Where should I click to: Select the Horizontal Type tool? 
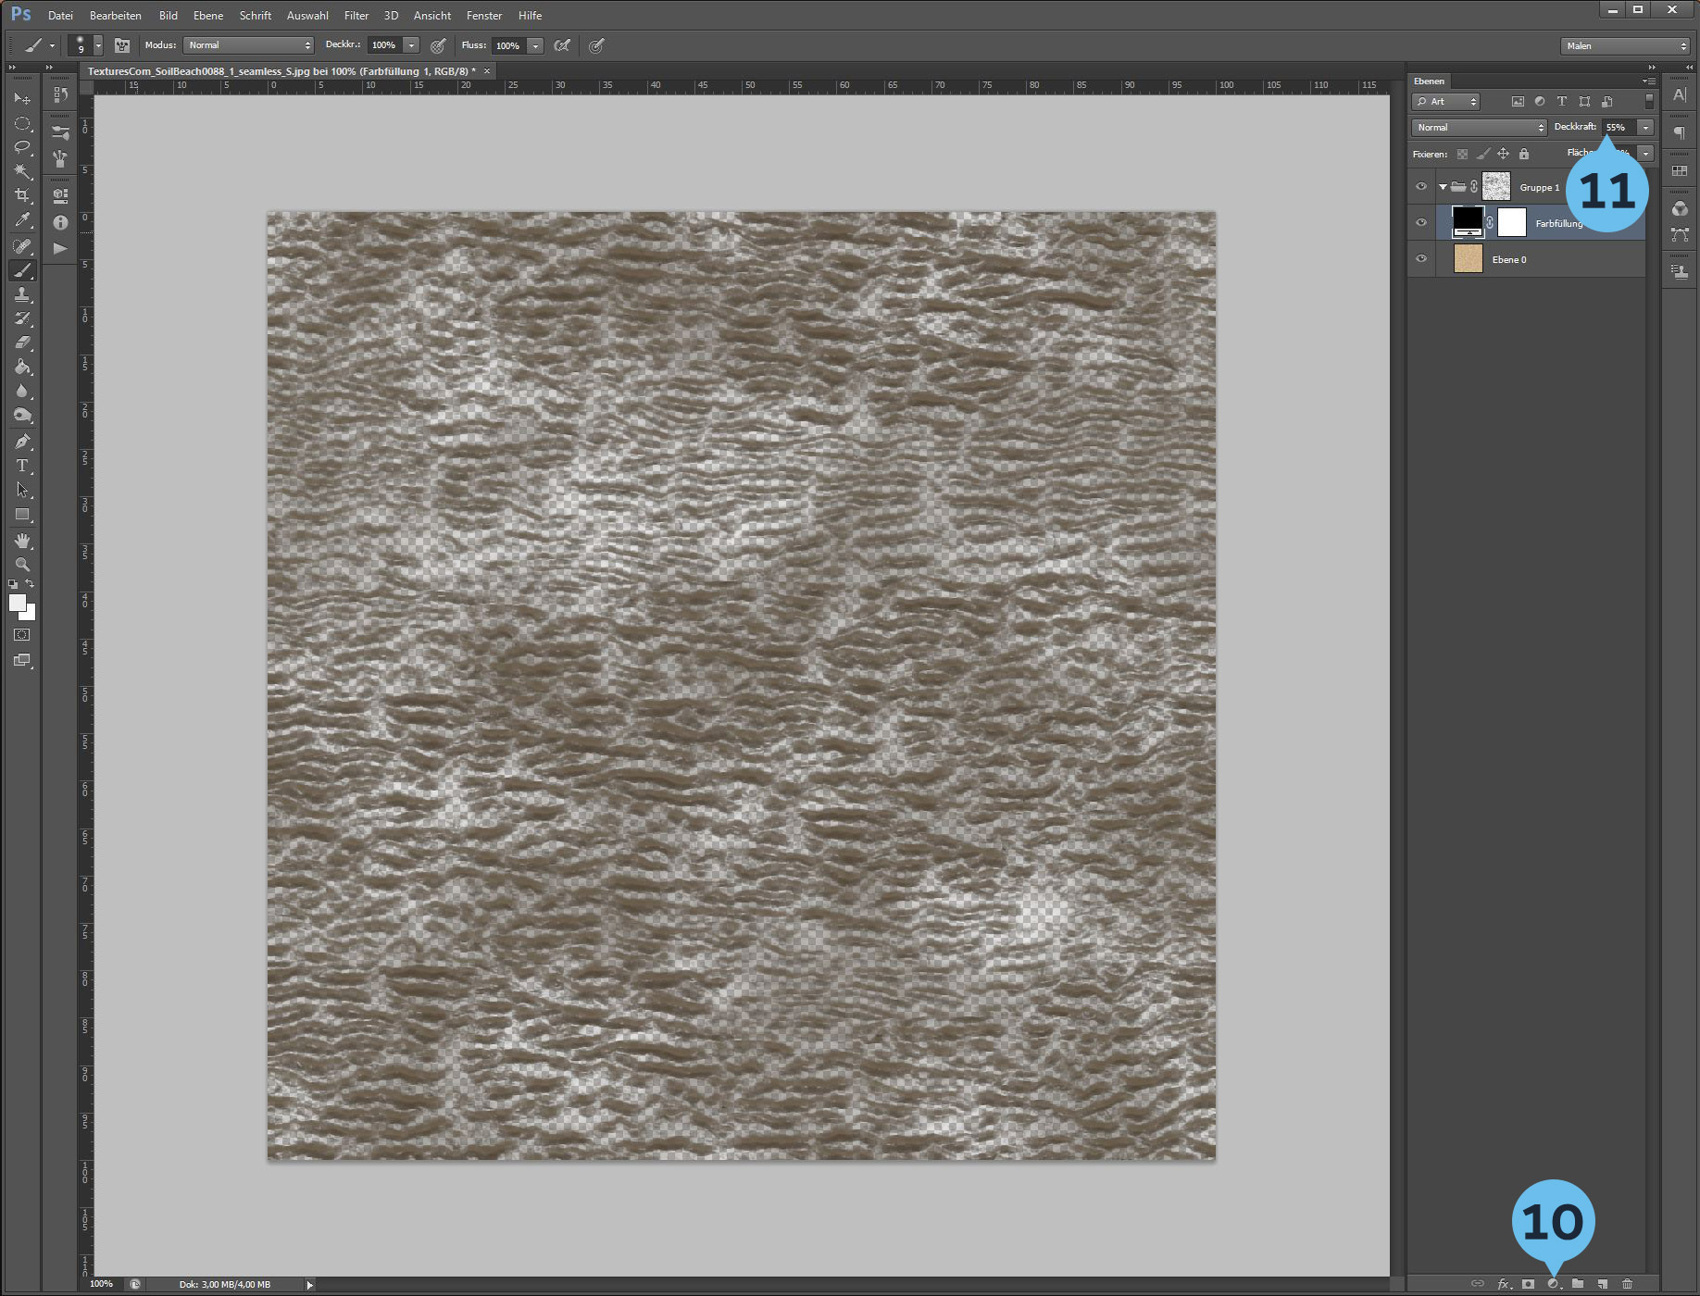[22, 466]
